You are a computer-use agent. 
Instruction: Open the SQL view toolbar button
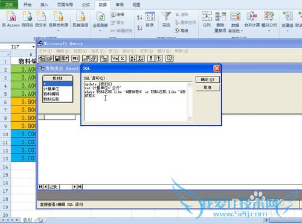click(75, 58)
